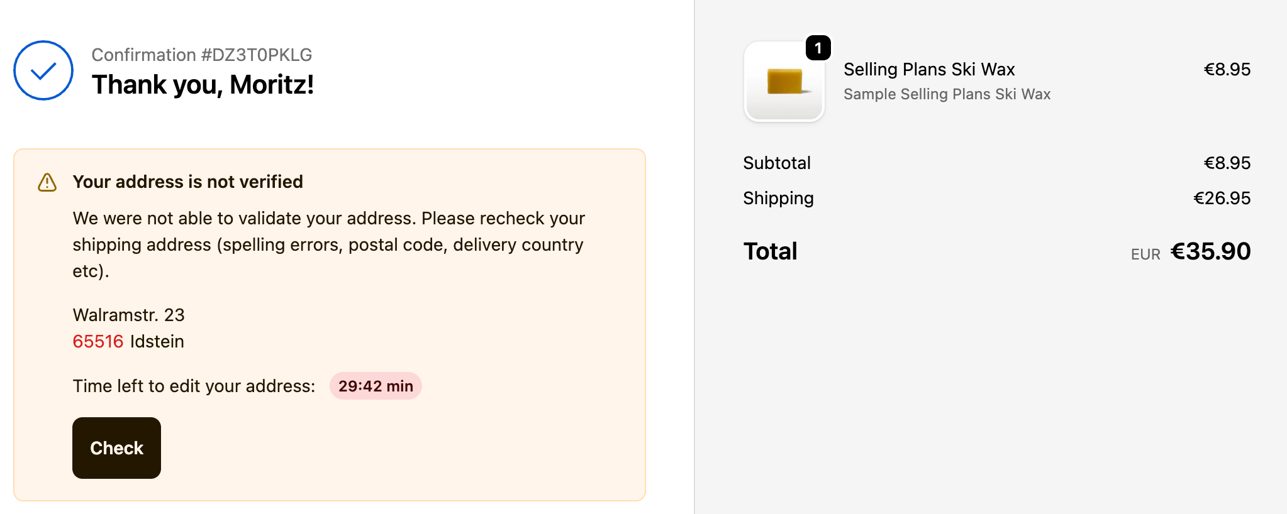The image size is (1287, 514).
Task: Click the Sample Selling Plans Ski Wax subtitle
Action: [x=947, y=94]
